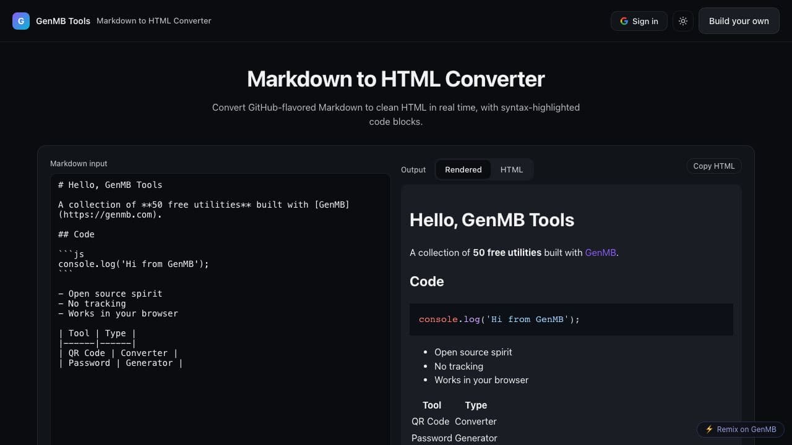Screen dimensions: 792x445
Task: Click the '# Hello, GenMB Tools' line in input
Action: 110,185
